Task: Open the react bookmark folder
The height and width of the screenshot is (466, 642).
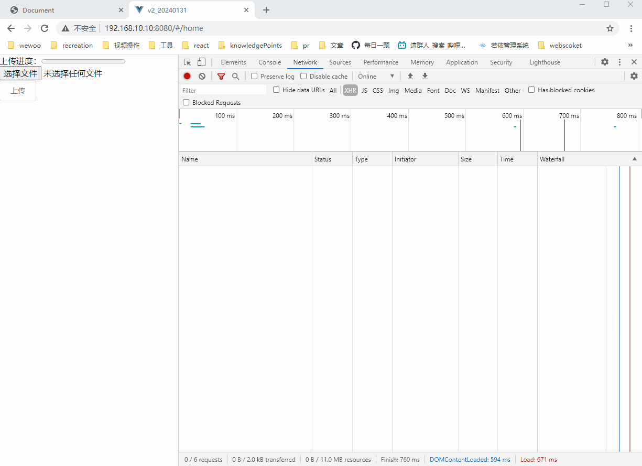Action: point(195,45)
